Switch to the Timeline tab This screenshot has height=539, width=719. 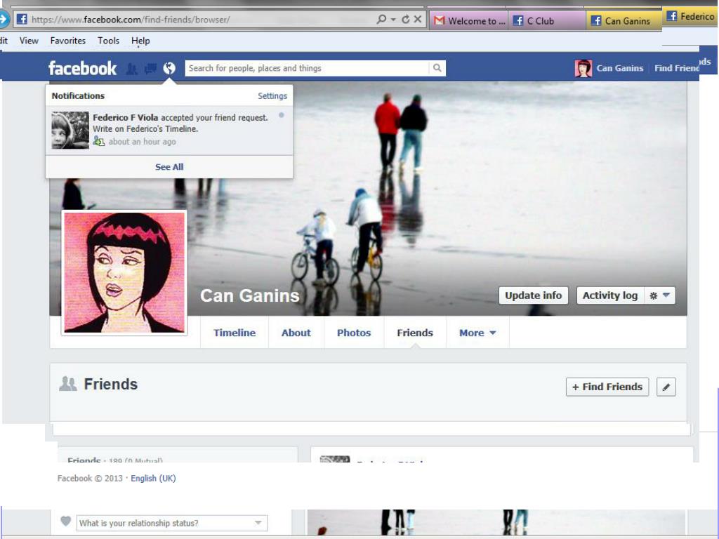[235, 333]
